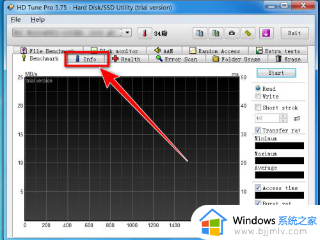
Task: Open the Erase tab
Action: click(x=288, y=59)
